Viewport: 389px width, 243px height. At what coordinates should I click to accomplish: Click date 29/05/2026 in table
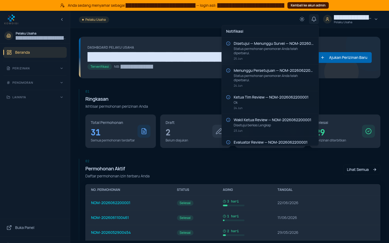288,232
